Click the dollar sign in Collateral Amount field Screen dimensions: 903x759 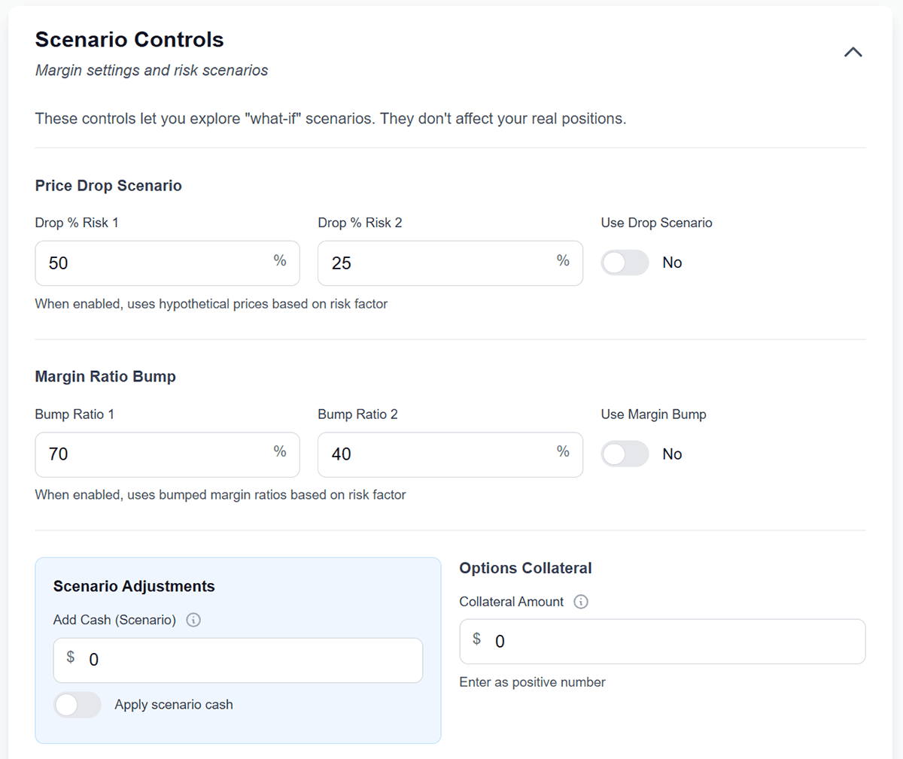click(476, 639)
